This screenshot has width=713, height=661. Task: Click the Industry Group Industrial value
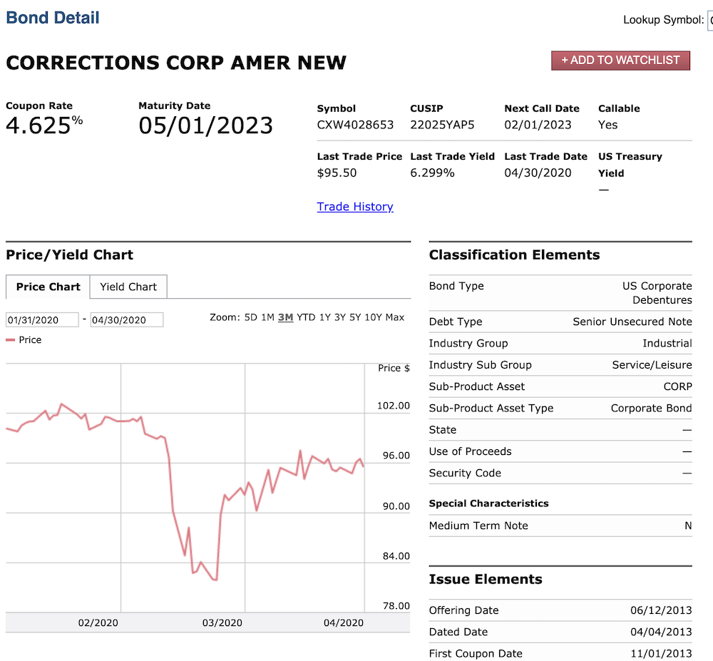(667, 343)
